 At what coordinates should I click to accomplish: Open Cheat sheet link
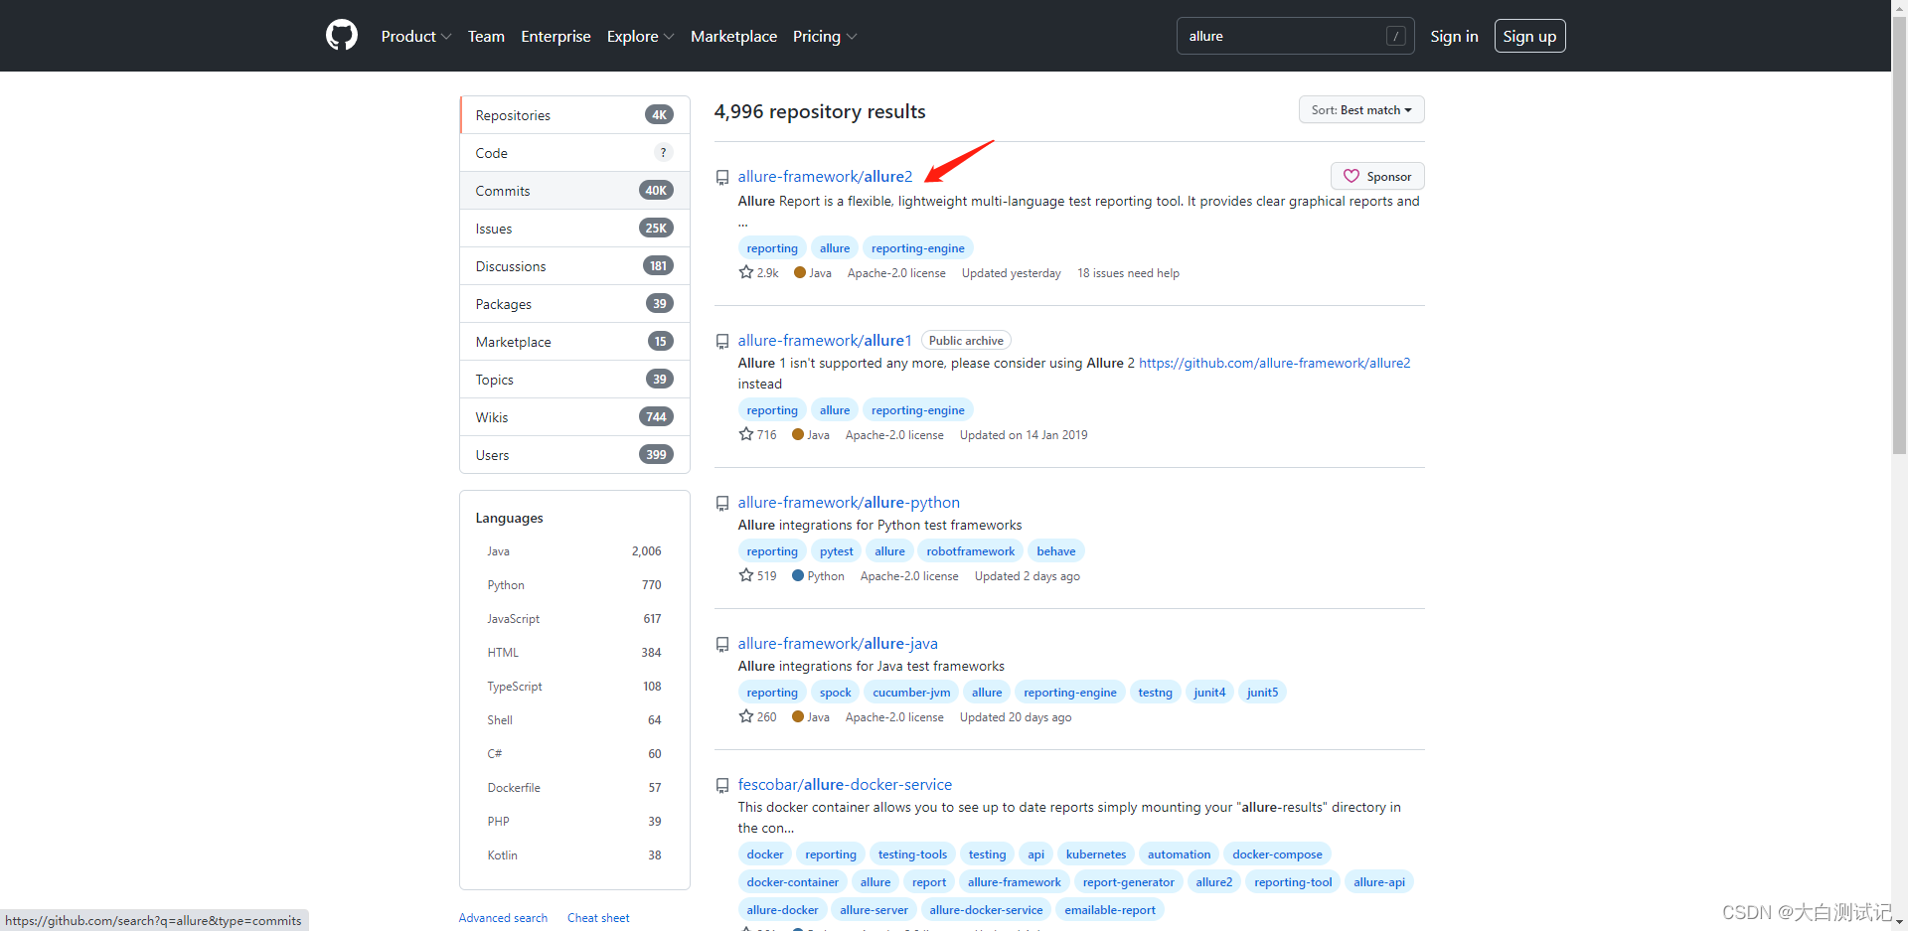598,918
